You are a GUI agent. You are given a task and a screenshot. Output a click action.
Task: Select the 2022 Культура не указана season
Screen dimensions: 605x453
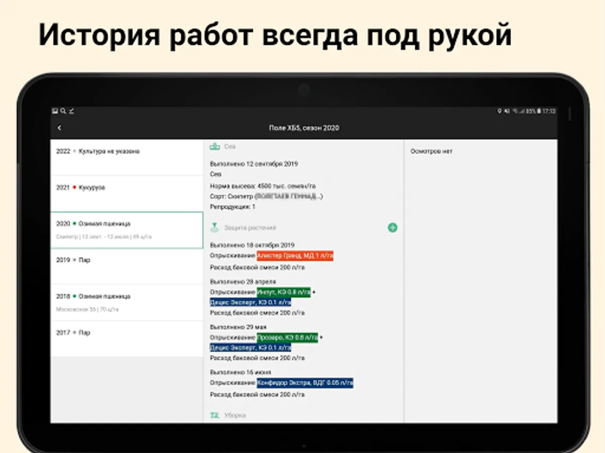pyautogui.click(x=127, y=158)
